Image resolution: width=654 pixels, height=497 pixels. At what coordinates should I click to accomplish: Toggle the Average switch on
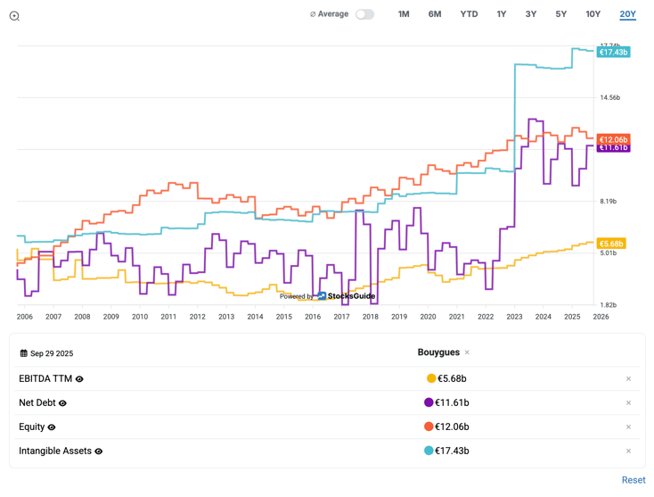pyautogui.click(x=364, y=14)
